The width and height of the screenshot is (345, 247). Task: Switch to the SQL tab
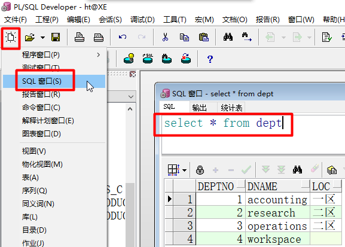click(174, 107)
